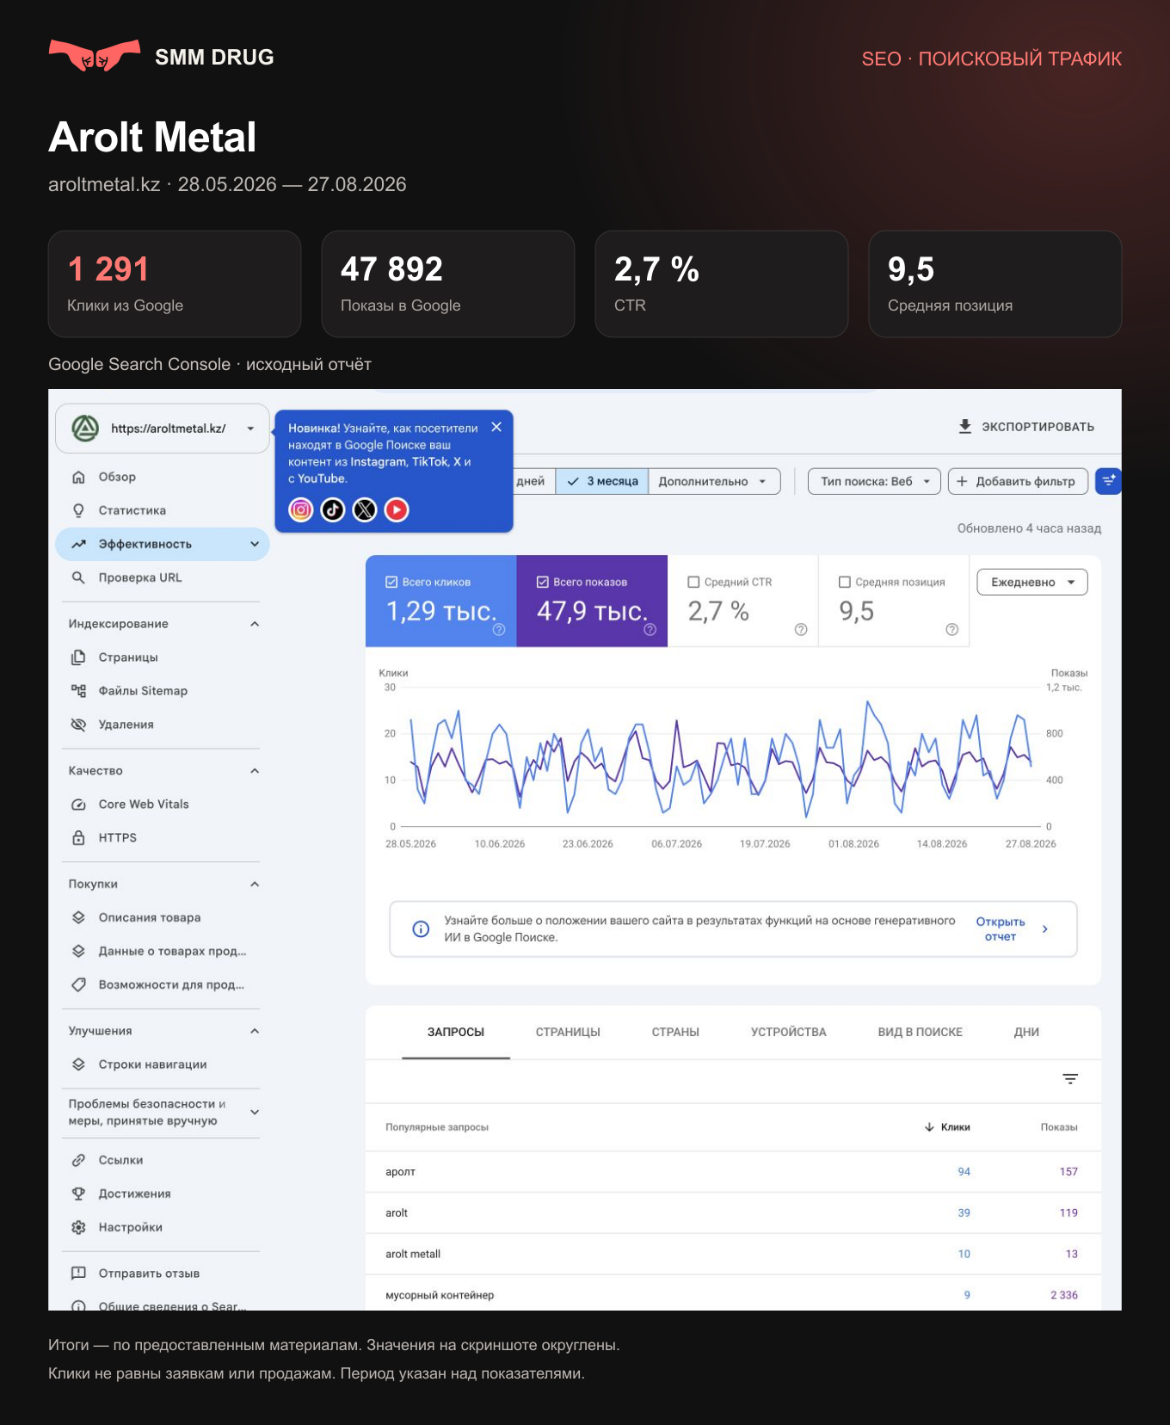Switch to the СТРАНЫ tab
Image resolution: width=1170 pixels, height=1425 pixels.
pos(675,1032)
